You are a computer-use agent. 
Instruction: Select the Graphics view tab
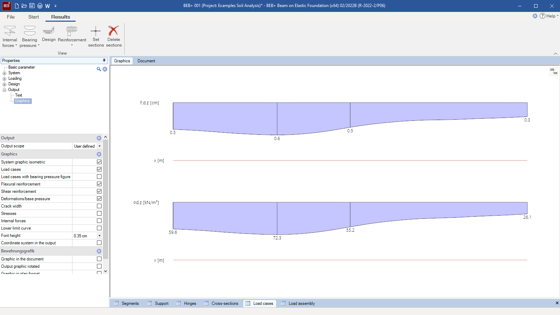pos(122,61)
